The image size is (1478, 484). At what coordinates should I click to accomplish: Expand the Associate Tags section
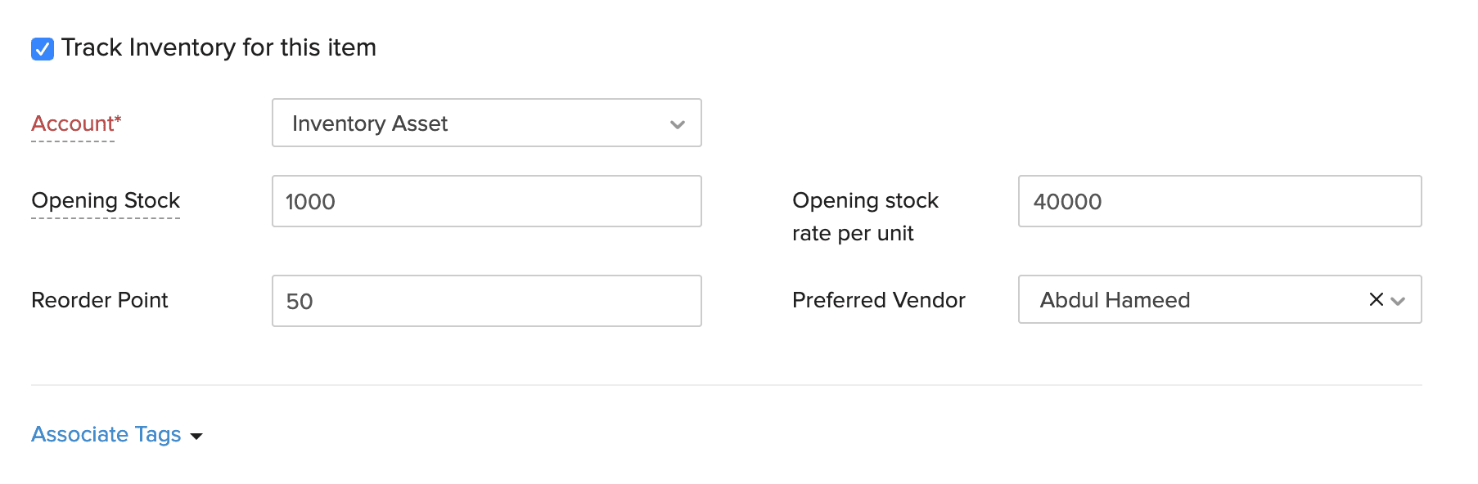[106, 434]
